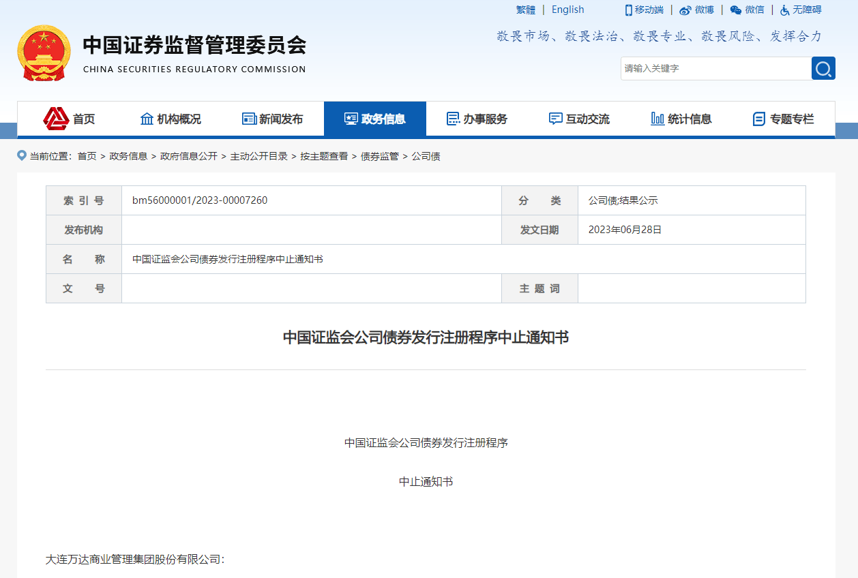The height and width of the screenshot is (578, 858).
Task: Open the WeChat 微信 icon link
Action: click(735, 10)
